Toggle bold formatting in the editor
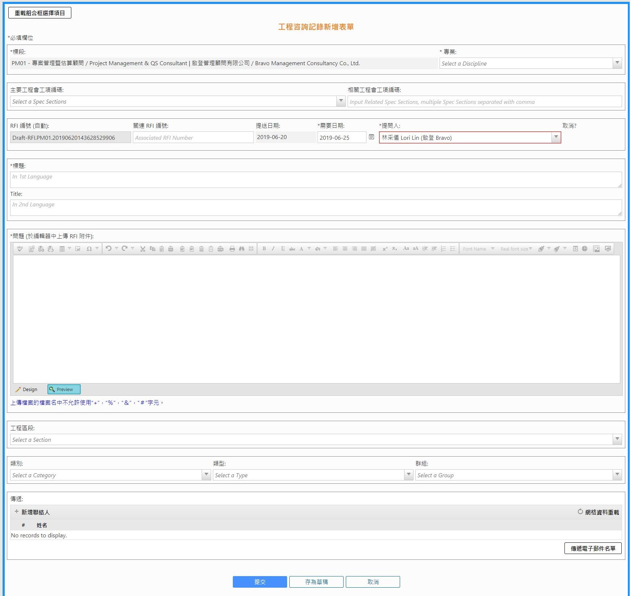The height and width of the screenshot is (596, 634). pos(264,248)
